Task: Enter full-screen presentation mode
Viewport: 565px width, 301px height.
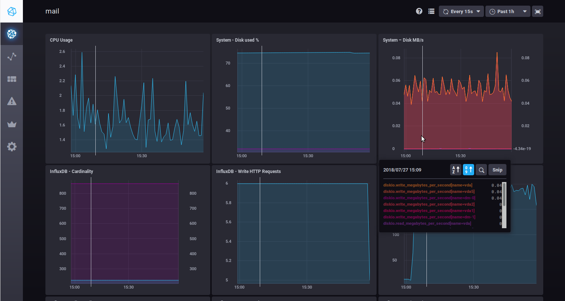Action: (538, 11)
